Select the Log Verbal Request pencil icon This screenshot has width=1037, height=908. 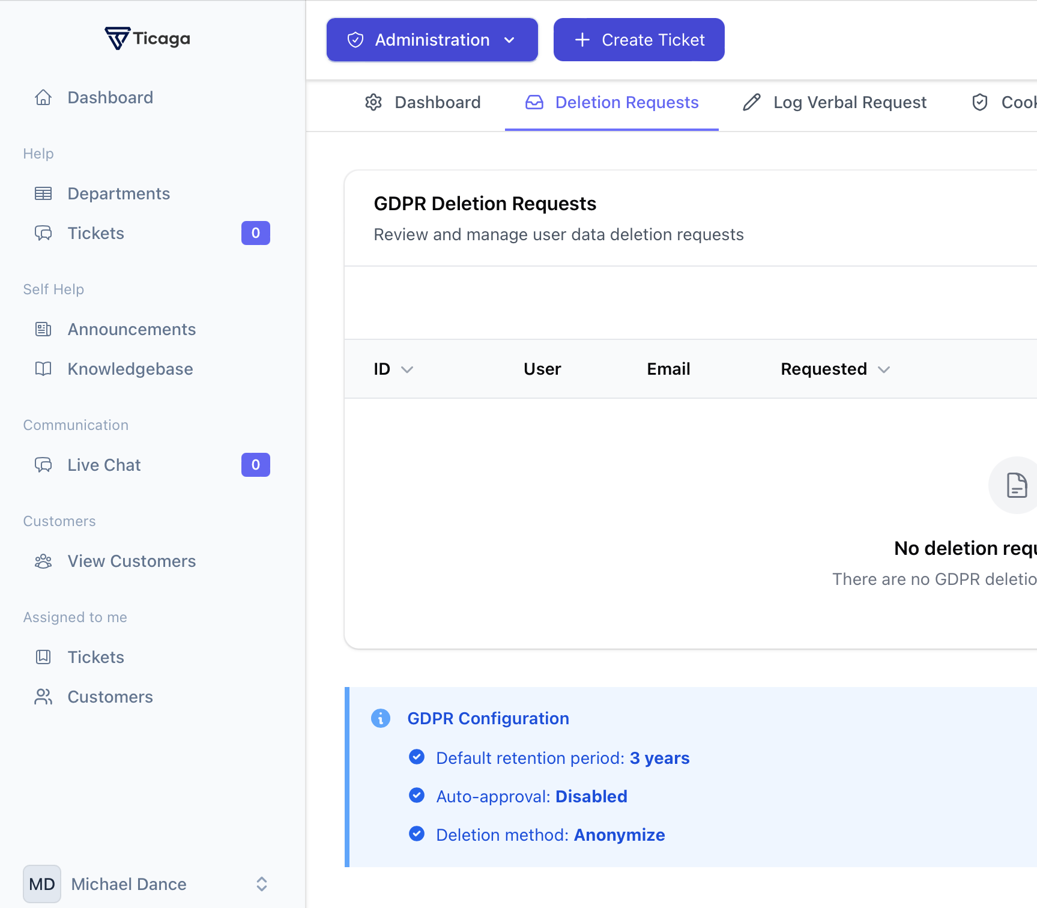[x=752, y=102]
